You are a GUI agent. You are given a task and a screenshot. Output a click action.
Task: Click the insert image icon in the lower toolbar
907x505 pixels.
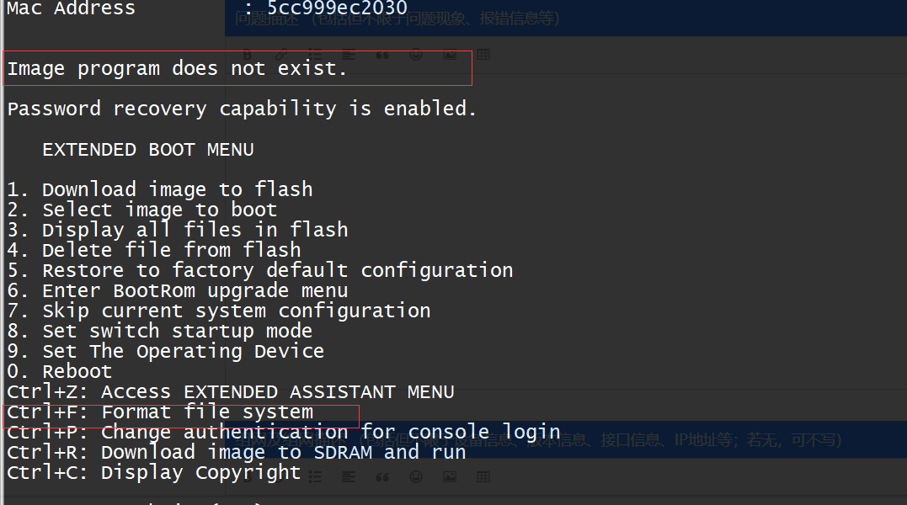(x=450, y=477)
